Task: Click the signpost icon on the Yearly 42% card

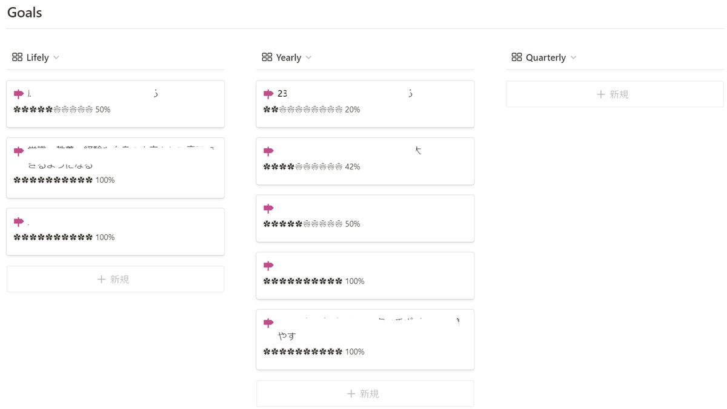Action: (268, 151)
